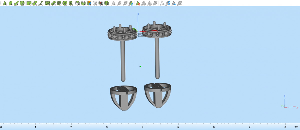Click the orange and blue cube icon
300x130 pixels.
(x=89, y=3)
